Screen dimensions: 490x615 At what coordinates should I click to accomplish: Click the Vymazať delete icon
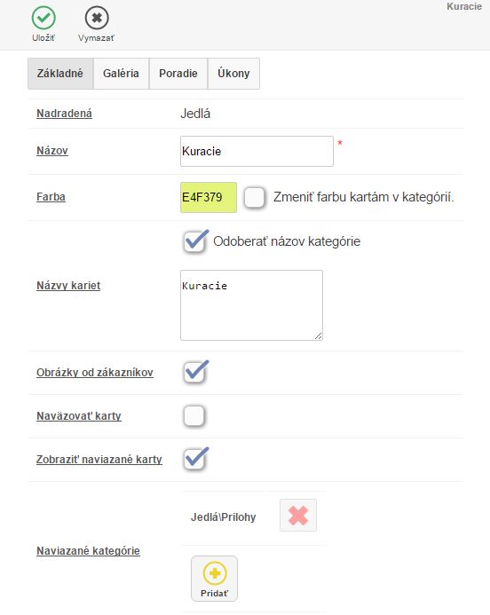point(97,18)
